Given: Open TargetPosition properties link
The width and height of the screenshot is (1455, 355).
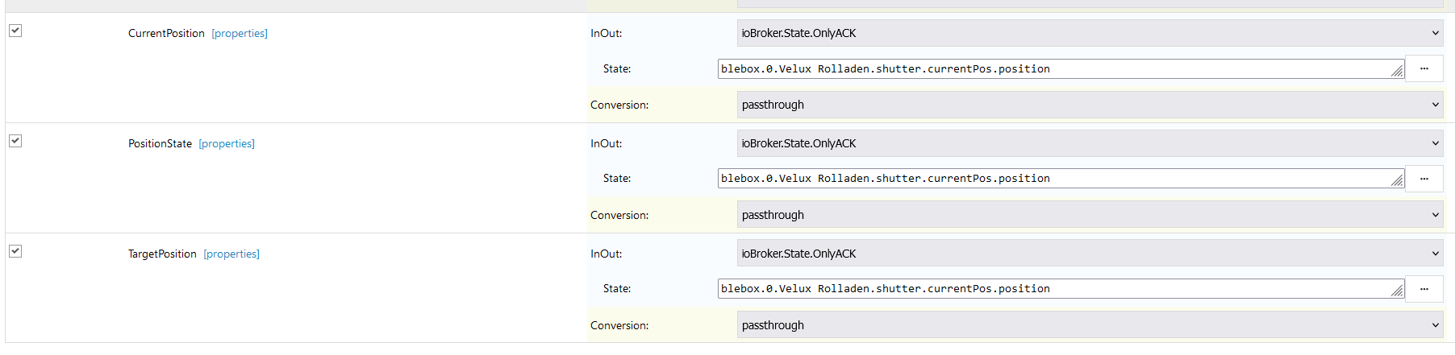Looking at the screenshot, I should coord(231,254).
